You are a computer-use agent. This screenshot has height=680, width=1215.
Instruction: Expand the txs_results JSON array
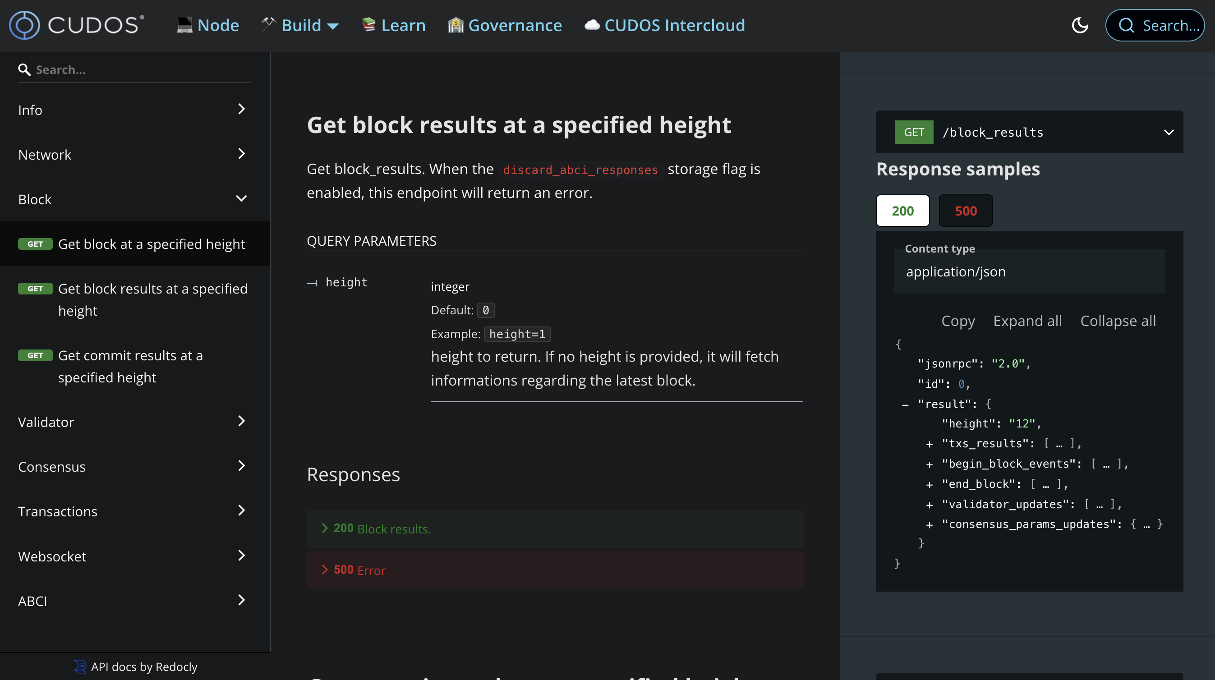pyautogui.click(x=929, y=444)
